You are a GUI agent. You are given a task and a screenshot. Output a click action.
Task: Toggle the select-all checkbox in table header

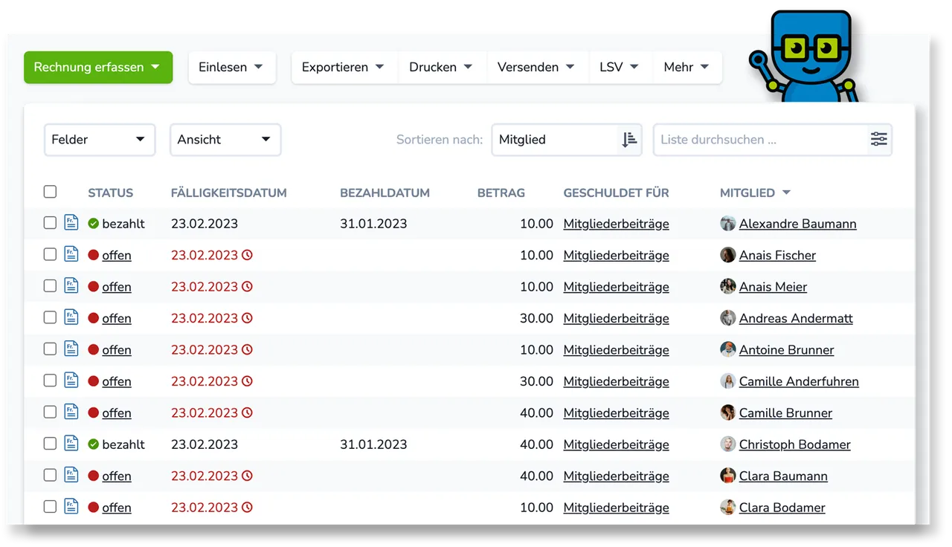50,192
